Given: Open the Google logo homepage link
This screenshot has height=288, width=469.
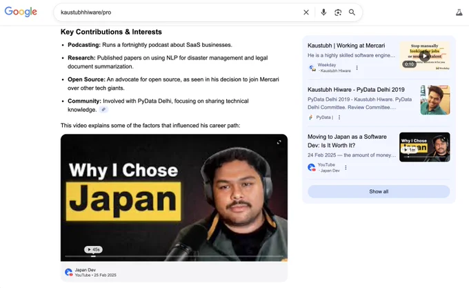Looking at the screenshot, I should pyautogui.click(x=21, y=12).
